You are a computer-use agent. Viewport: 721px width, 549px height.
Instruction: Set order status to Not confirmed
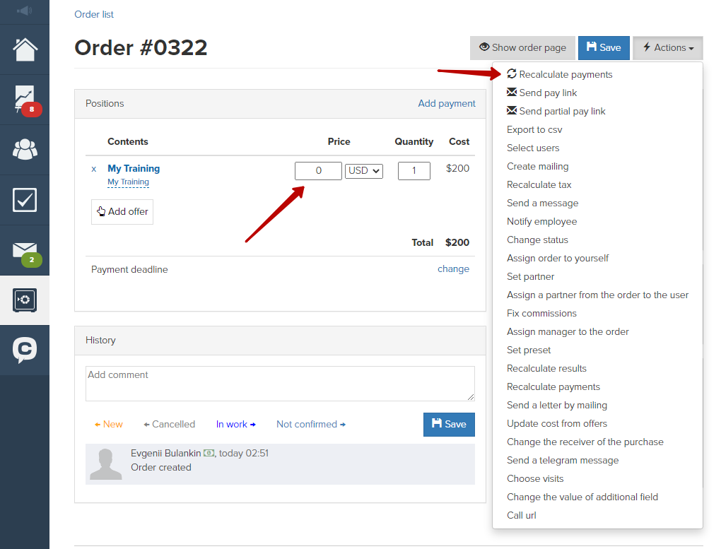[x=311, y=425]
